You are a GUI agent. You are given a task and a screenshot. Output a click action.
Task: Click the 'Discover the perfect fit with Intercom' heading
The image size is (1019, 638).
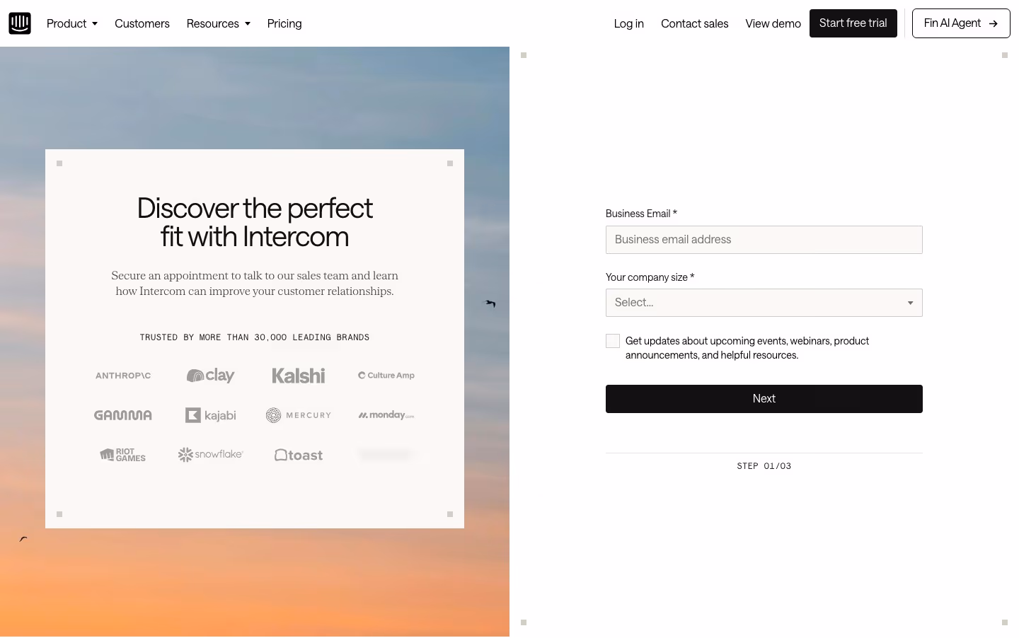(255, 222)
